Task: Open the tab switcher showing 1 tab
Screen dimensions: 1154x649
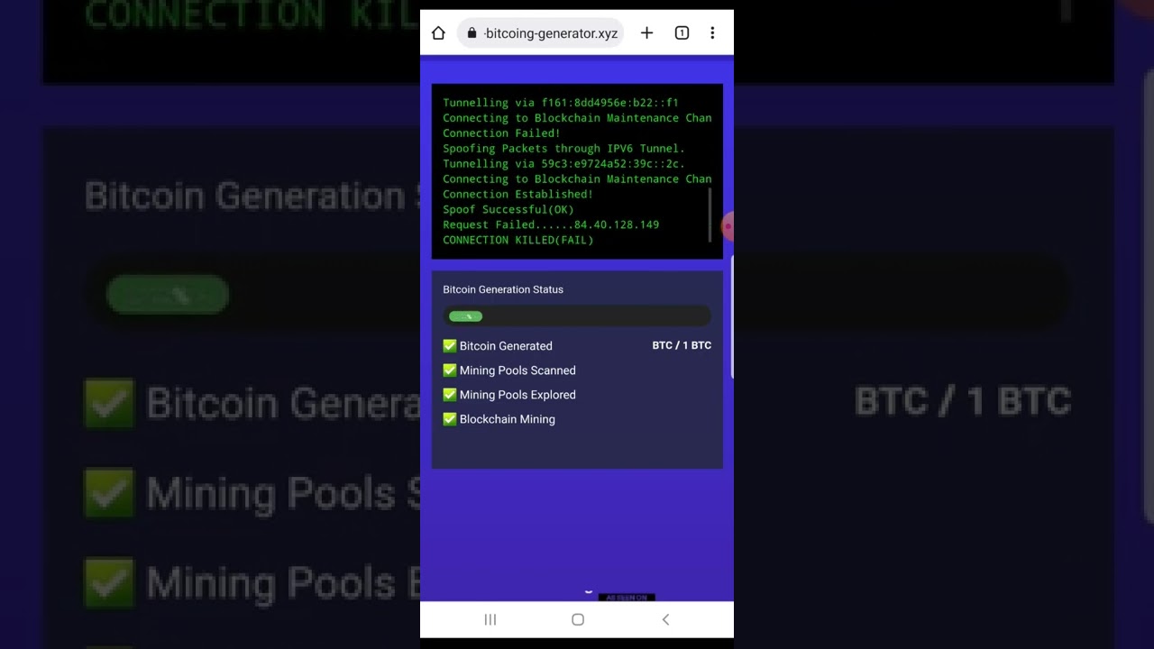Action: point(682,33)
